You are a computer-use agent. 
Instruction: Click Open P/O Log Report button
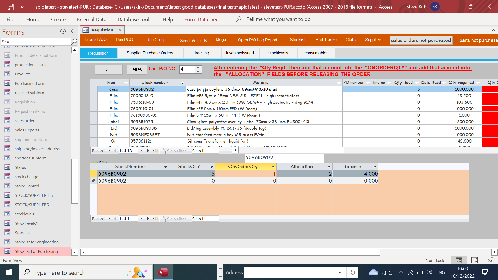pyautogui.click(x=258, y=40)
